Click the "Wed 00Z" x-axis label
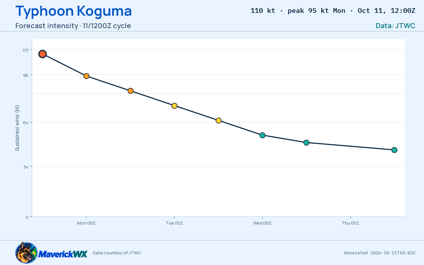Image resolution: width=424 pixels, height=265 pixels. pyautogui.click(x=262, y=223)
